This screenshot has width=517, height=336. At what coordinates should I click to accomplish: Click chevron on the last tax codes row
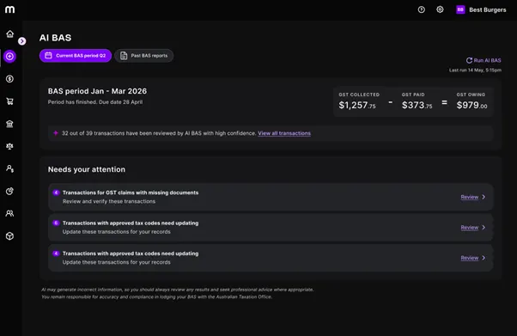pos(484,258)
